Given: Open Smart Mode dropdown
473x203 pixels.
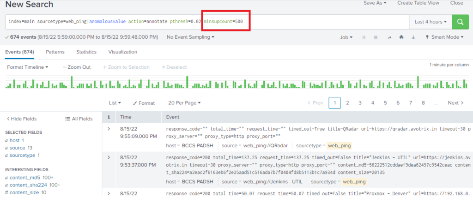Looking at the screenshot, I should pyautogui.click(x=444, y=37).
